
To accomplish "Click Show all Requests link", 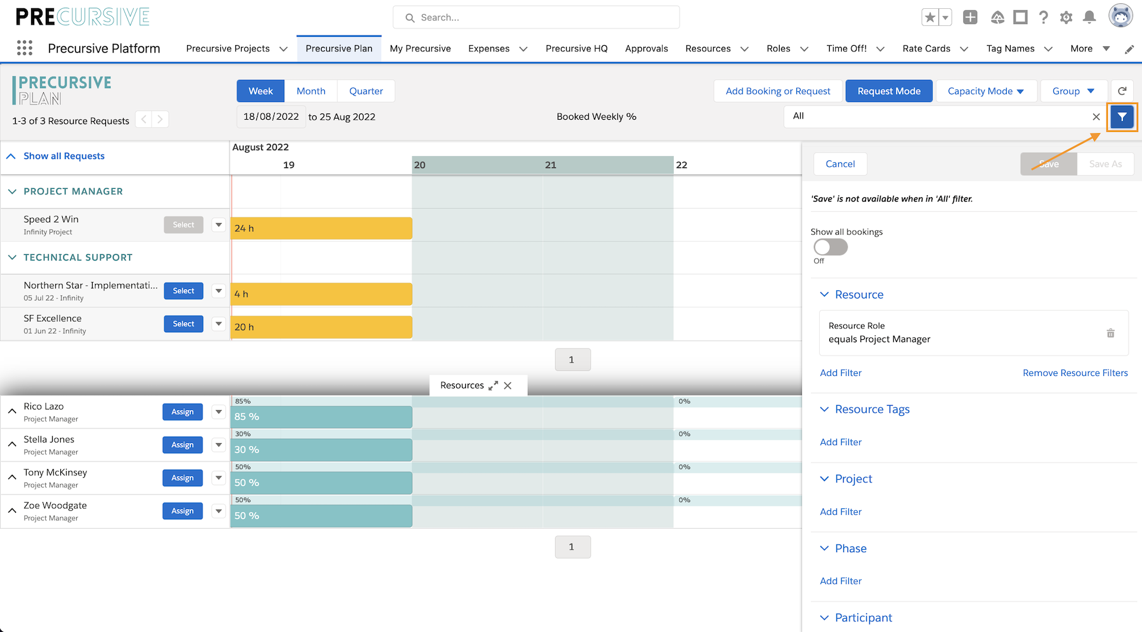I will pyautogui.click(x=64, y=157).
